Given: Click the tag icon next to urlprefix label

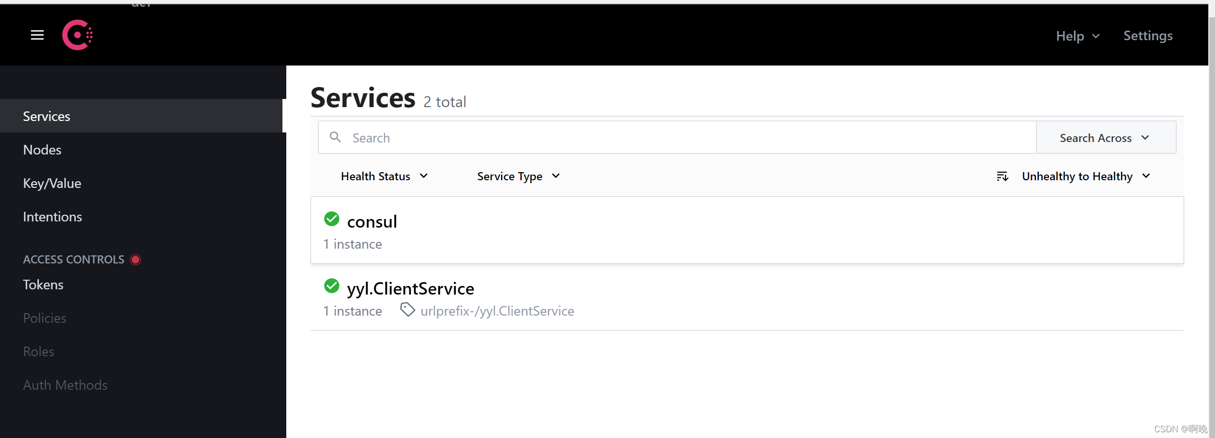Looking at the screenshot, I should 407,310.
